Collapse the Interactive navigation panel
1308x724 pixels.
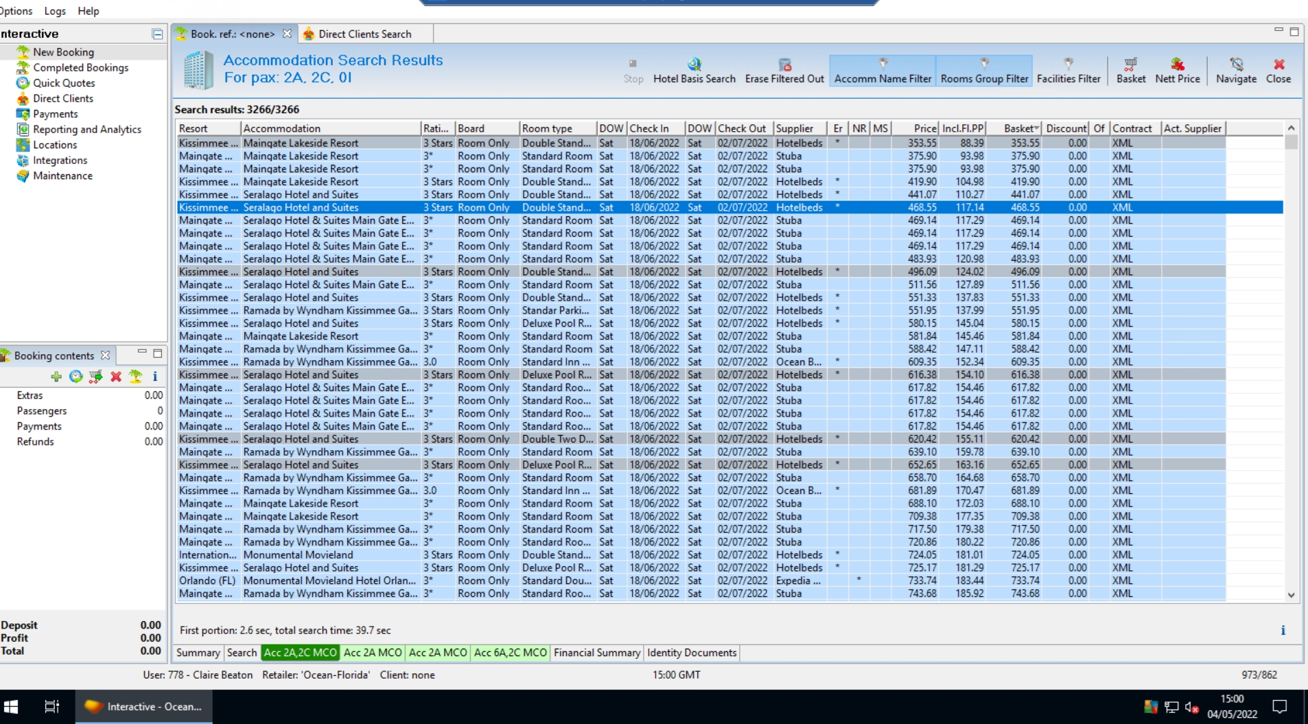pyautogui.click(x=157, y=34)
